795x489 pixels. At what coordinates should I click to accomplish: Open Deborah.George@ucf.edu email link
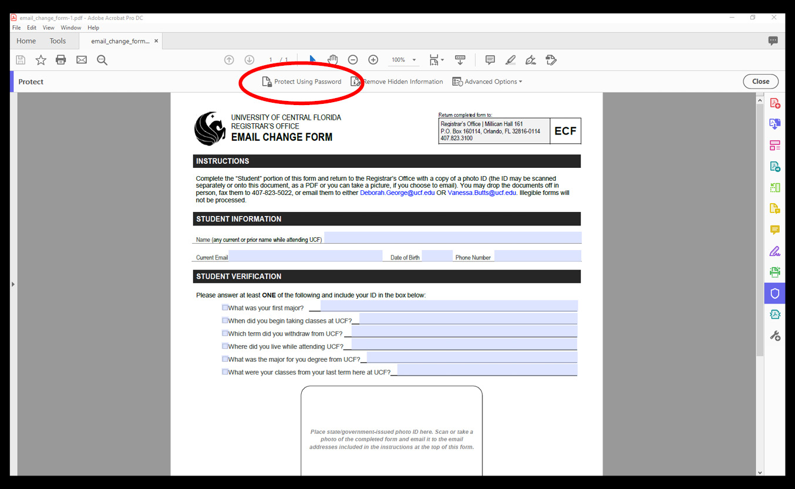click(x=397, y=193)
